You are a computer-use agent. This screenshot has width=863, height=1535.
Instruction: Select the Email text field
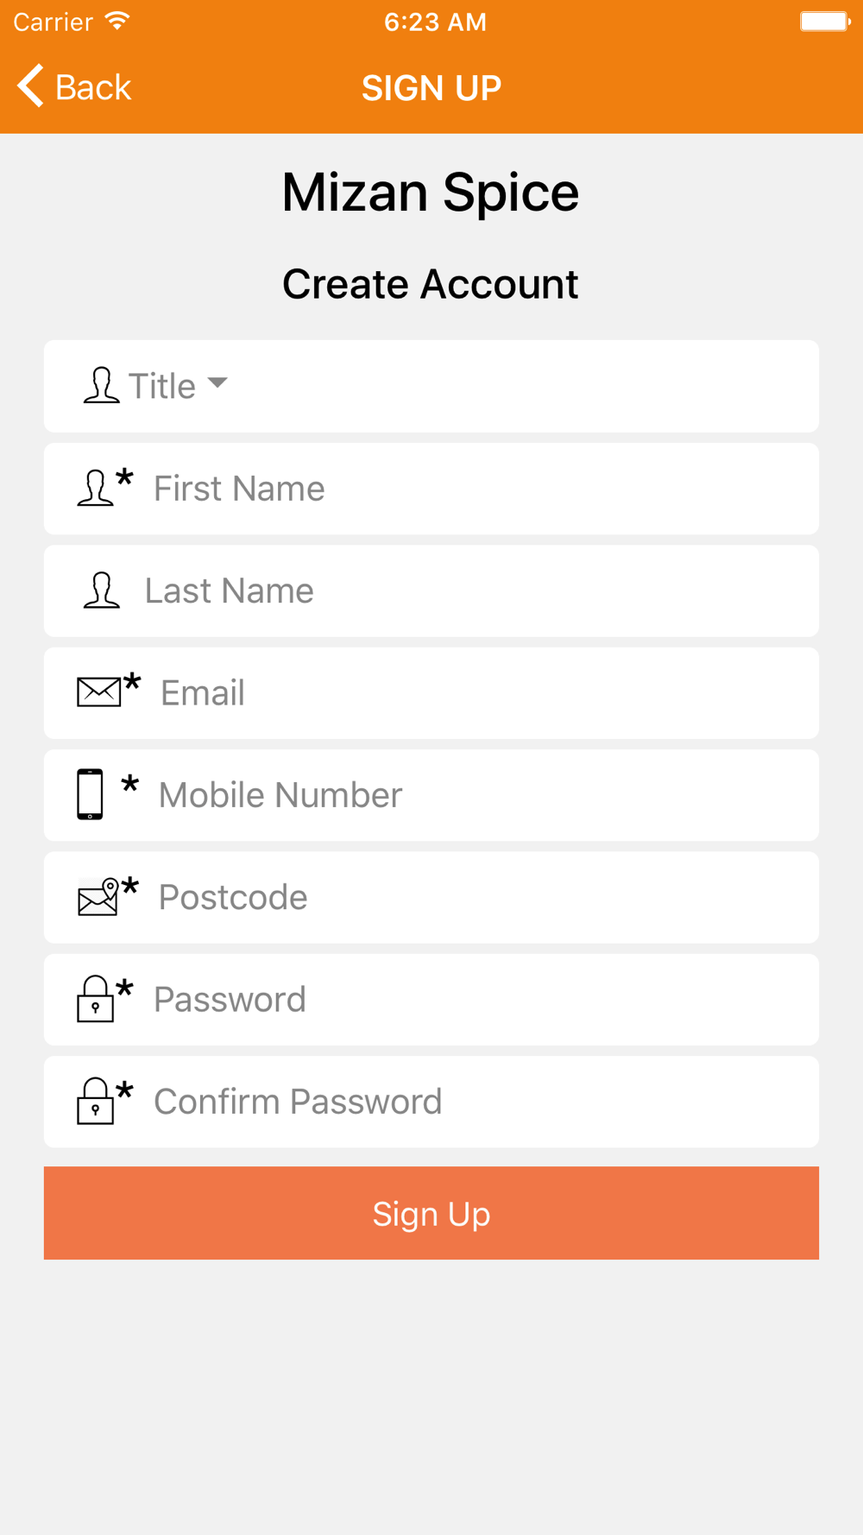coord(431,693)
